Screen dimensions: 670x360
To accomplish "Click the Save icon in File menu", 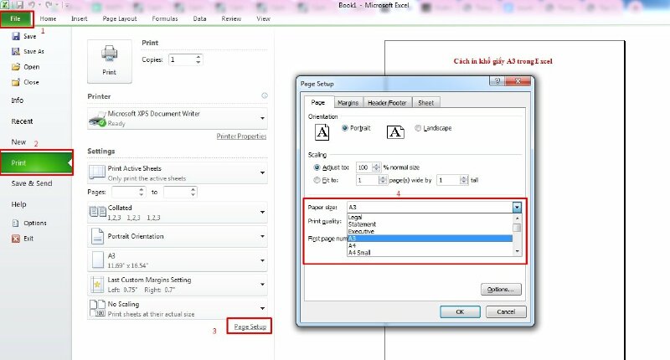I will click(x=16, y=36).
